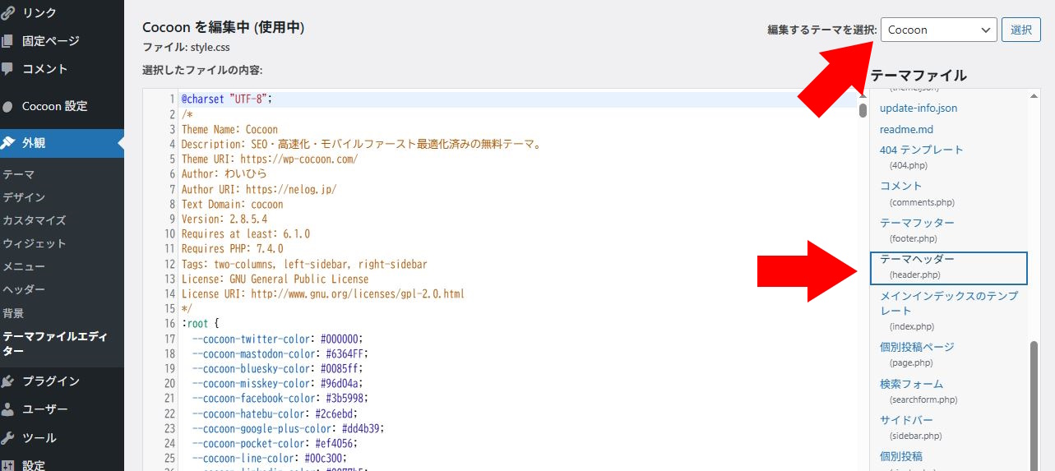Open update-info.json theme file
The height and width of the screenshot is (471, 1055).
click(x=918, y=108)
